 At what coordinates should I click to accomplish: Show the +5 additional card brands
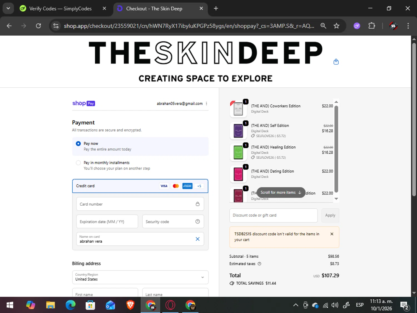(199, 186)
